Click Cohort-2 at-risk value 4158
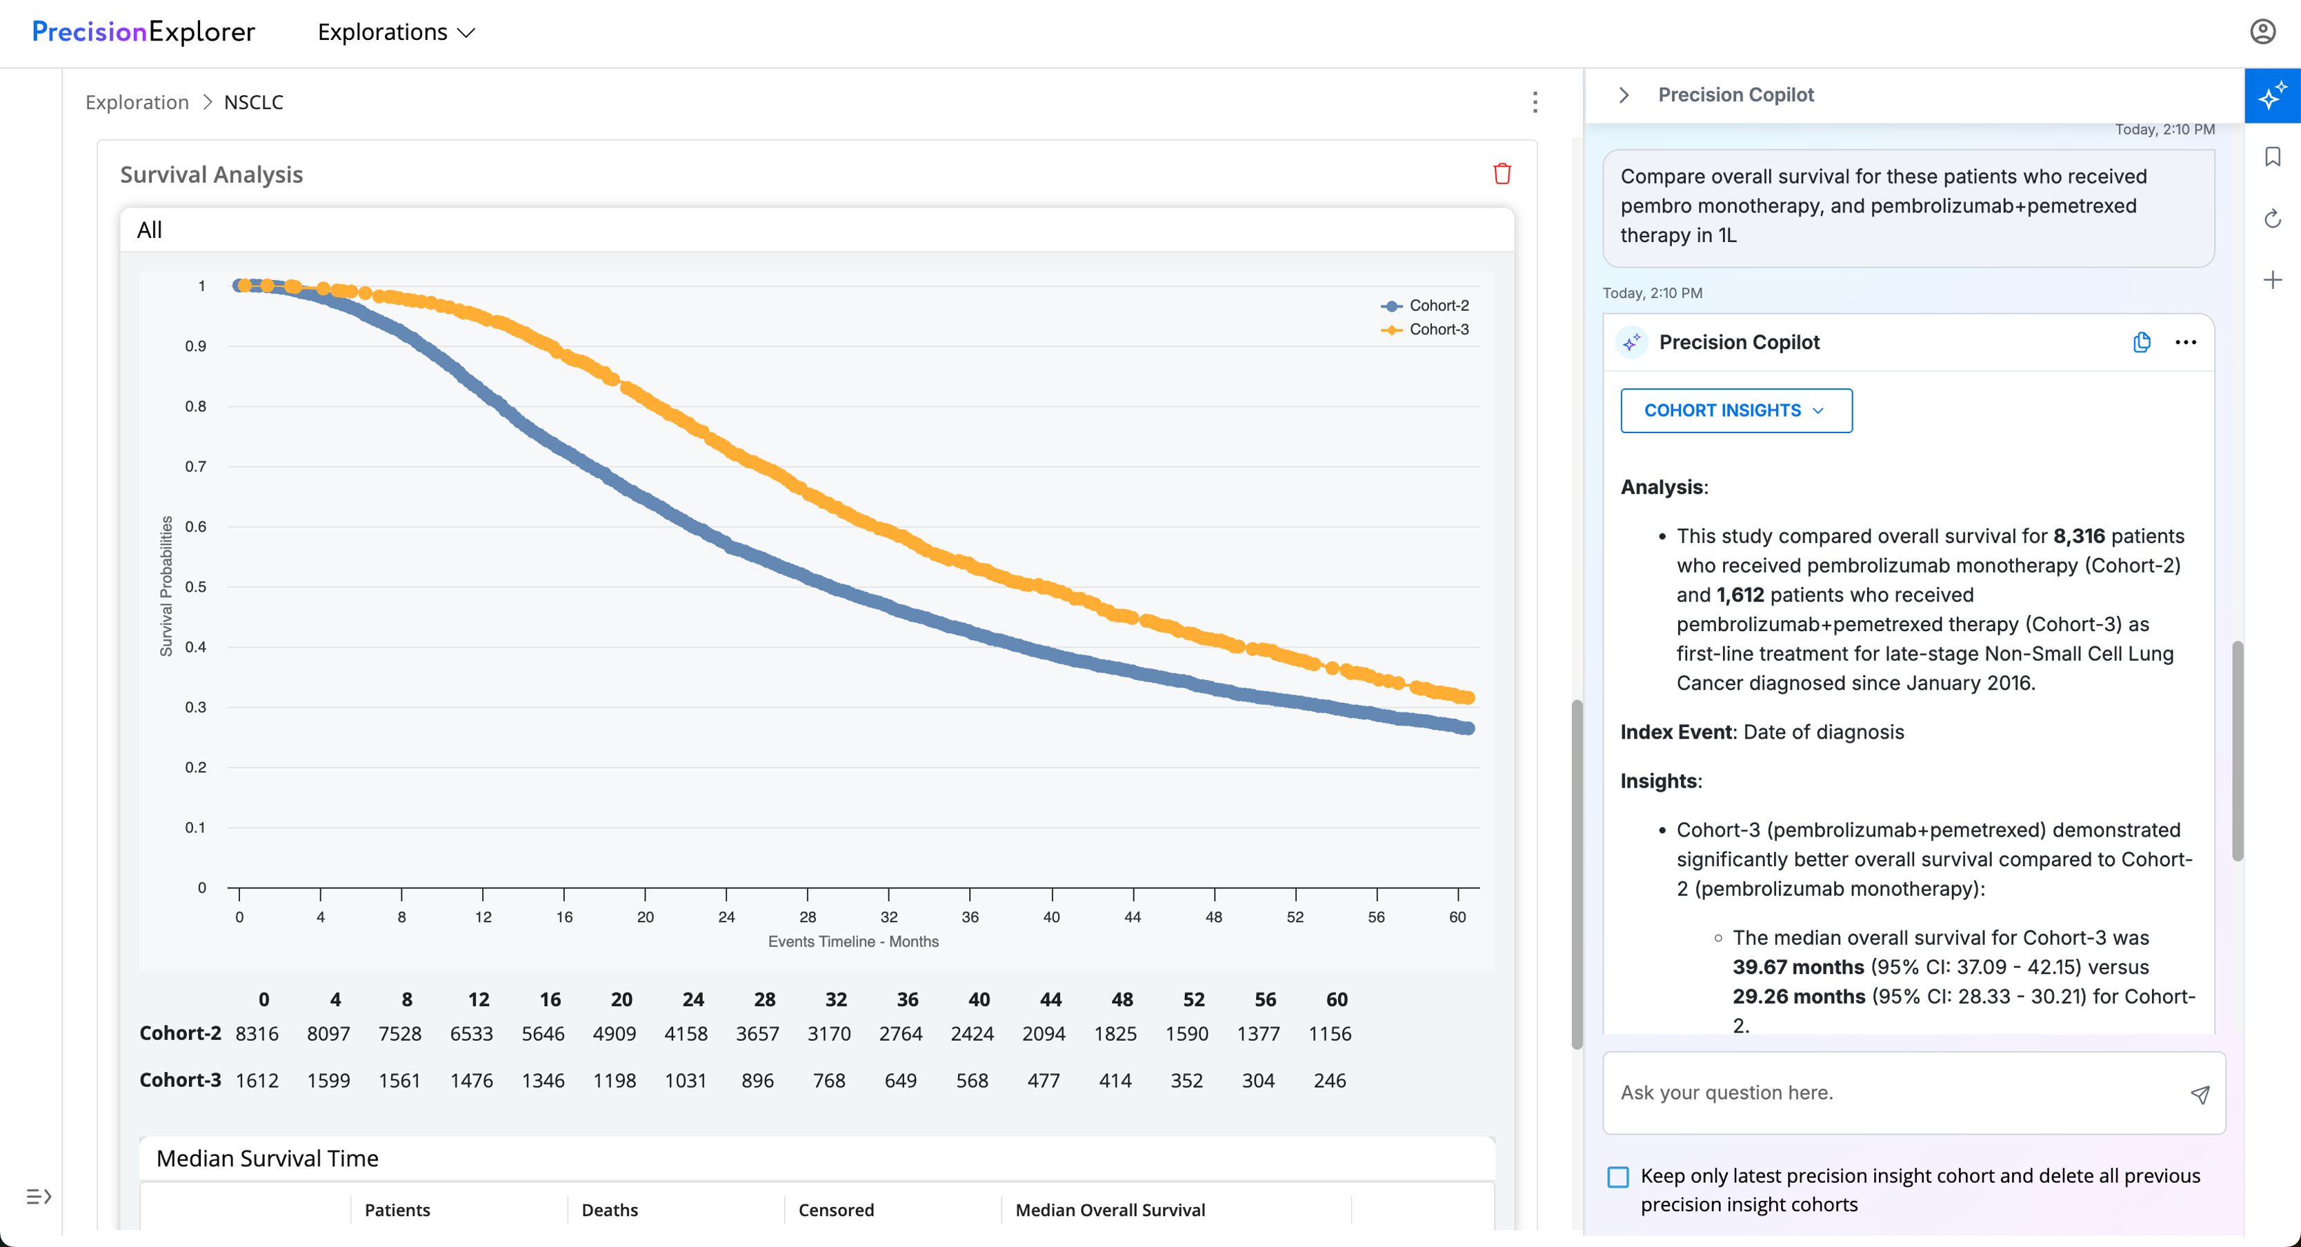 click(686, 1035)
